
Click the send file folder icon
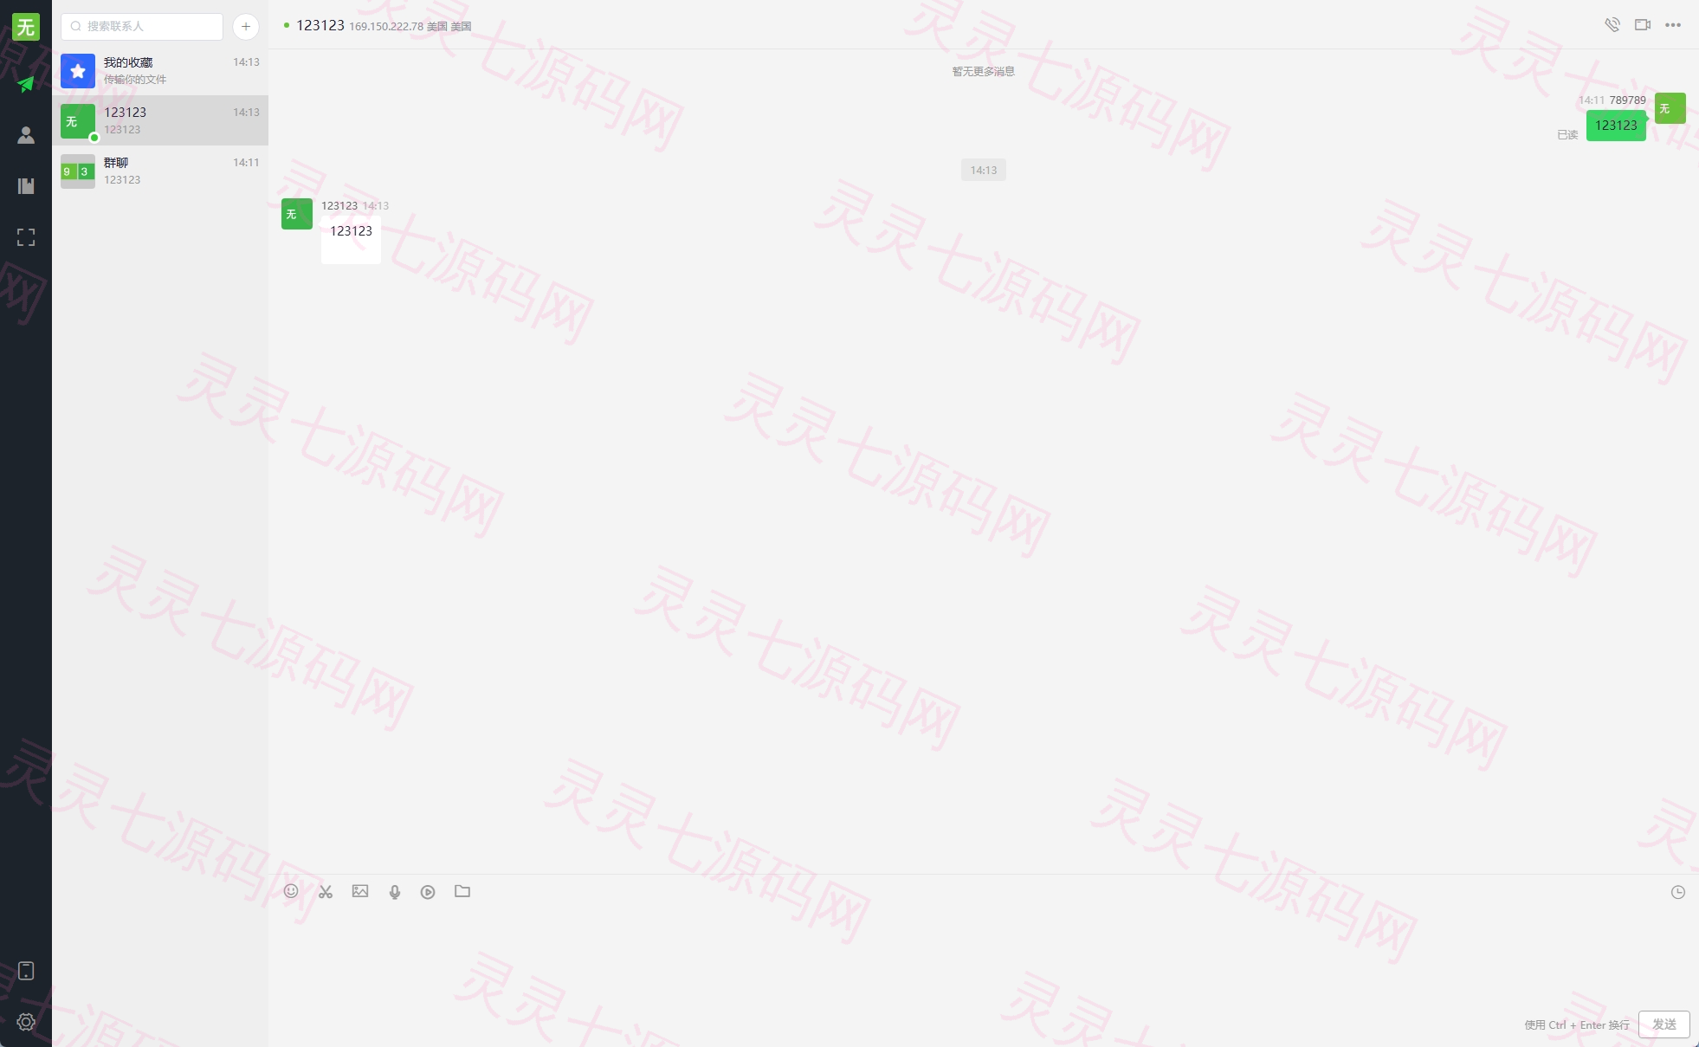[x=462, y=891]
